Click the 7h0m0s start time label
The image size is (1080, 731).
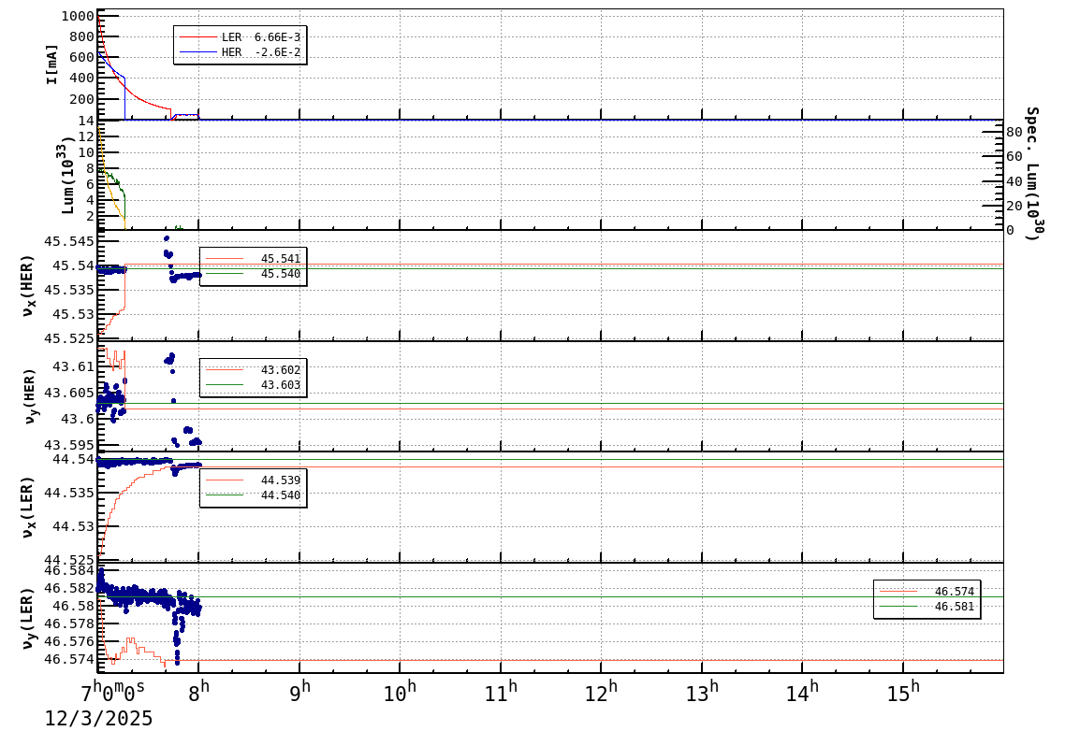point(112,693)
